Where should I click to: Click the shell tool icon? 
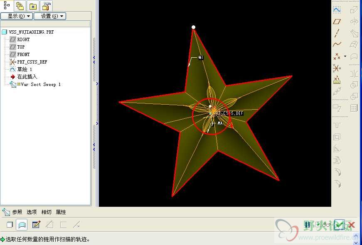[337, 137]
